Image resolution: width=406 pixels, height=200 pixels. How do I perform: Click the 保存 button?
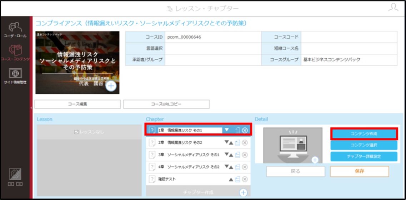pos(359,171)
